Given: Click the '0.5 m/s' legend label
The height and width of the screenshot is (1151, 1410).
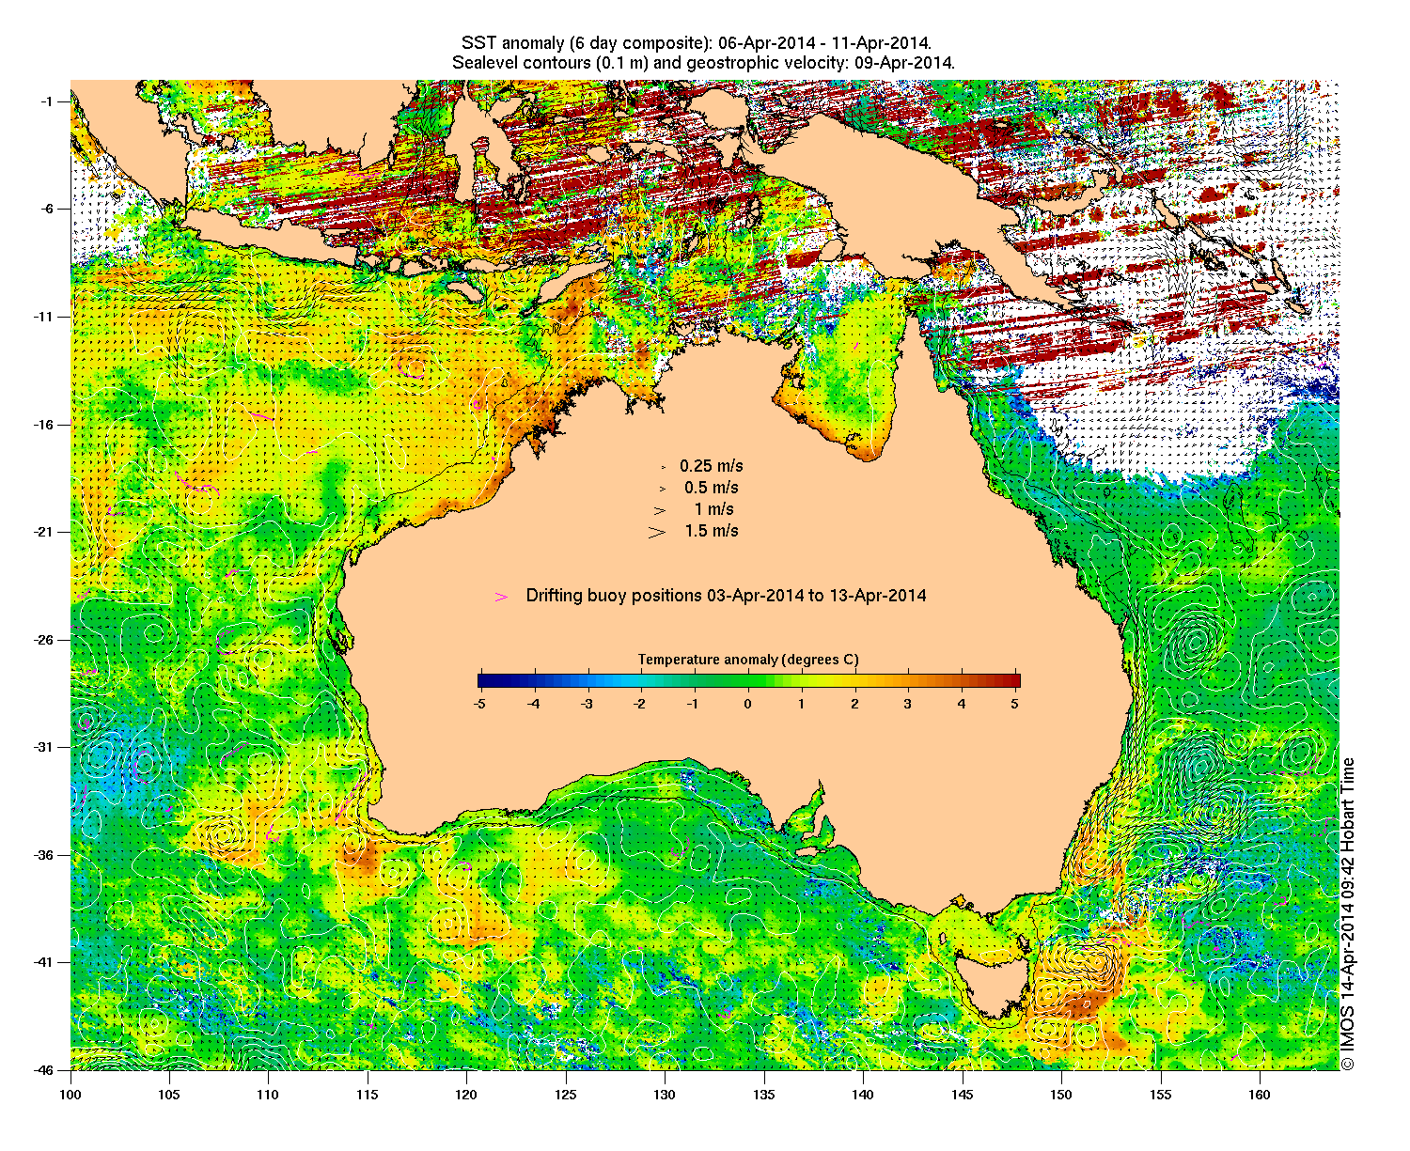Looking at the screenshot, I should tap(712, 488).
